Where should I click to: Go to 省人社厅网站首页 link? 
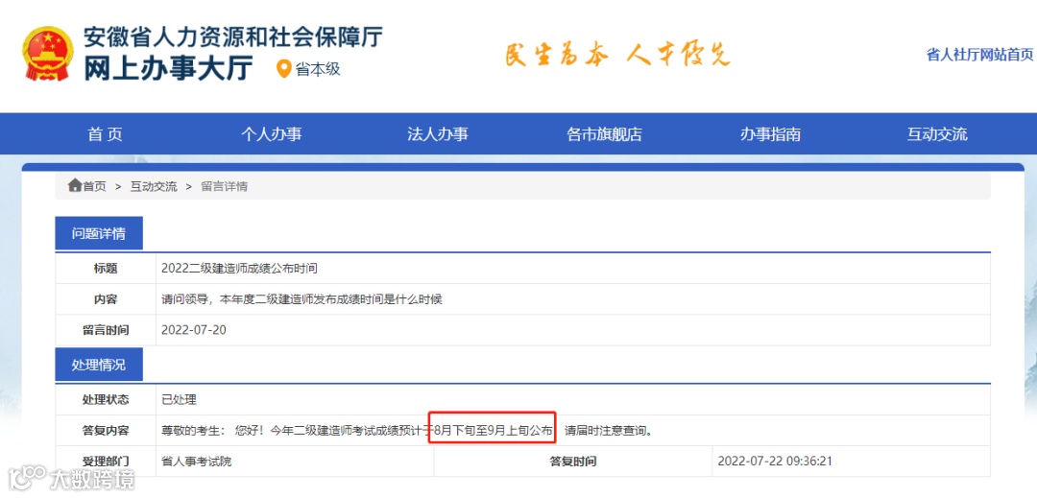(979, 55)
